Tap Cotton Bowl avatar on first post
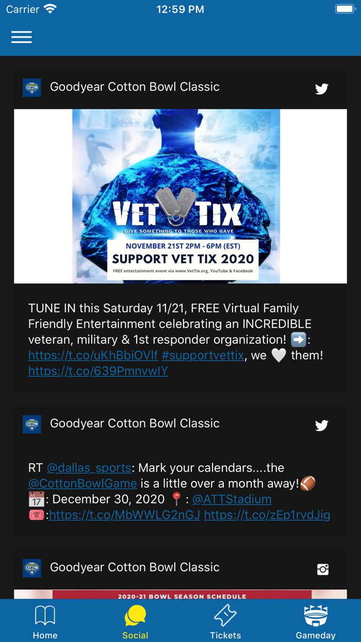The image size is (361, 642). pyautogui.click(x=32, y=88)
